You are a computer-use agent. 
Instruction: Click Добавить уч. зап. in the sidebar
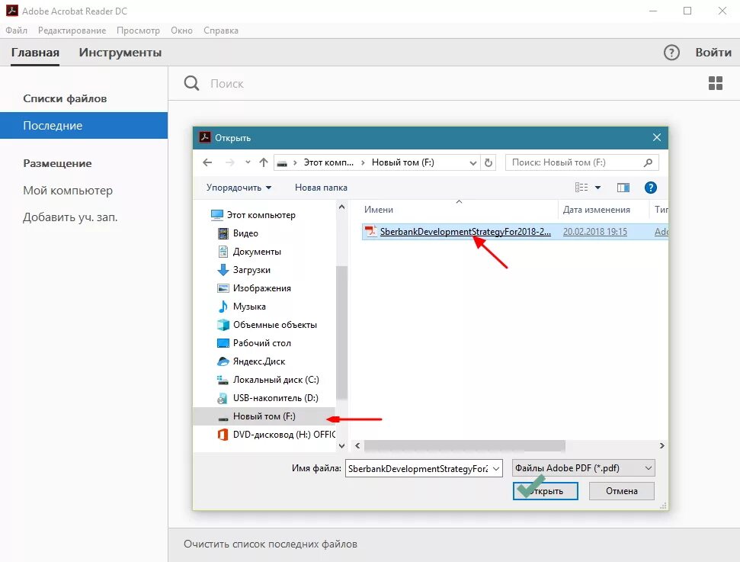pos(70,217)
